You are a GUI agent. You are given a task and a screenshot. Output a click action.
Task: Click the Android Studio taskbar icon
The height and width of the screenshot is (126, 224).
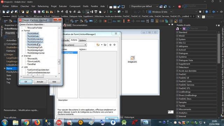click(x=124, y=122)
